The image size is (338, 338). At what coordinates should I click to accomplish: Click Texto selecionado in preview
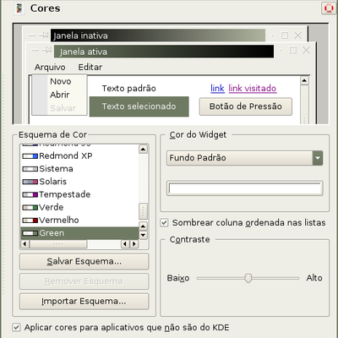click(x=139, y=106)
